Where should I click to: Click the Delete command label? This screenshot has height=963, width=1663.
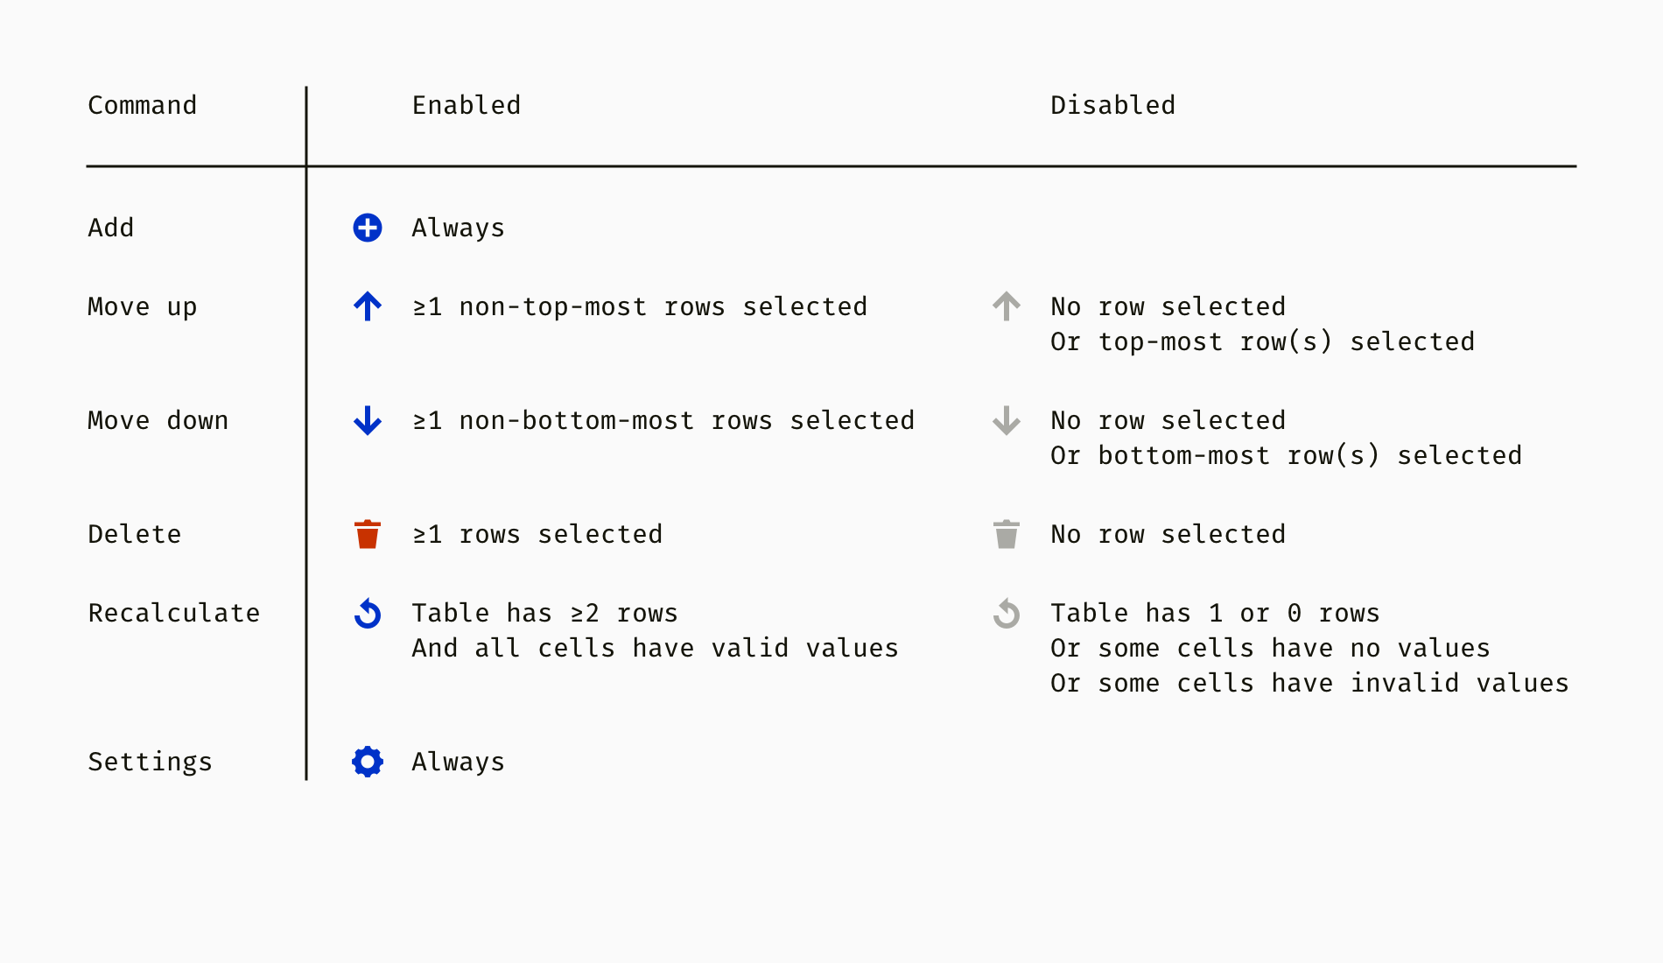click(135, 534)
